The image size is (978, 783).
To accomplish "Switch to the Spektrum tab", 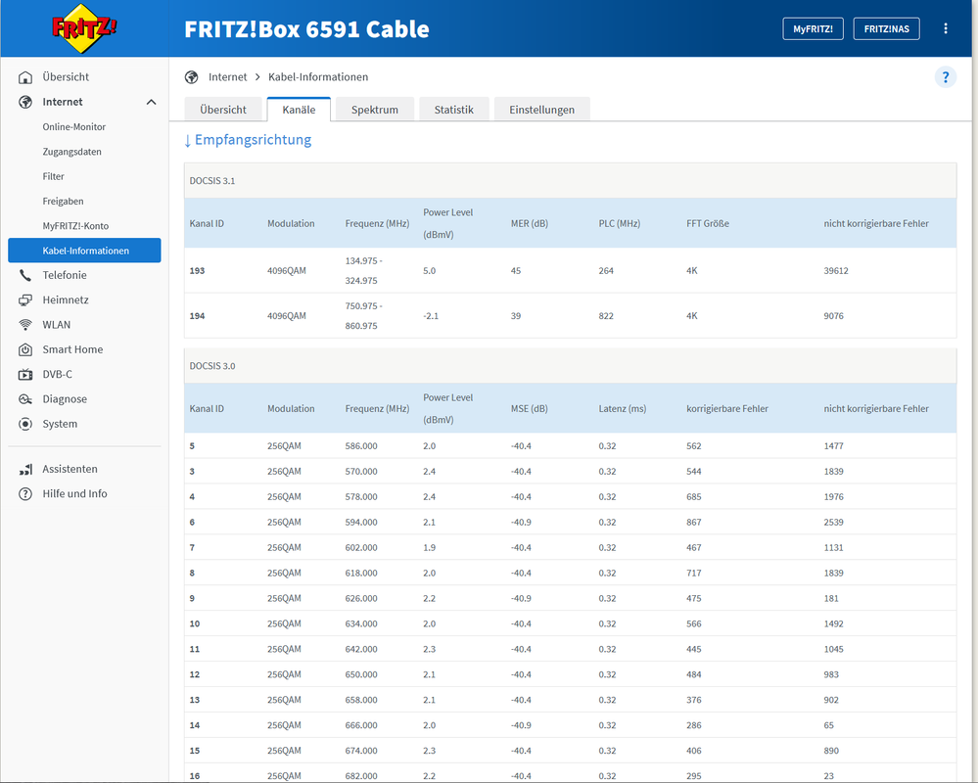I will [x=374, y=110].
